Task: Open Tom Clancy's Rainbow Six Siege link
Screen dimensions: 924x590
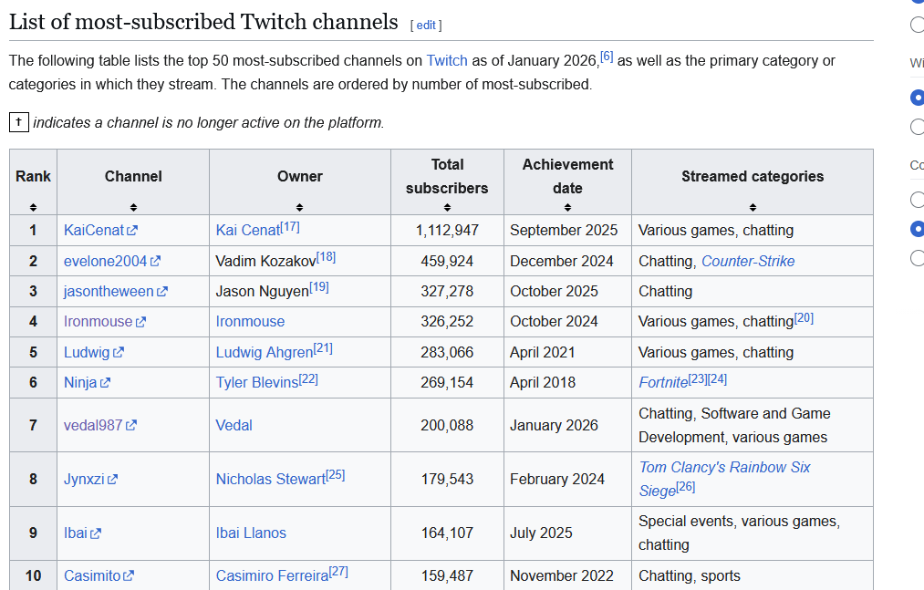Action: (725, 479)
